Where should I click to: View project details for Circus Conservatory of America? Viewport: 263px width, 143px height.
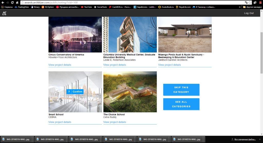pyautogui.click(x=60, y=65)
